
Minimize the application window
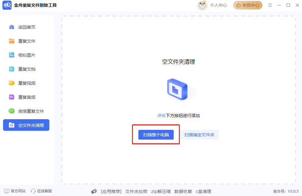tap(279, 5)
